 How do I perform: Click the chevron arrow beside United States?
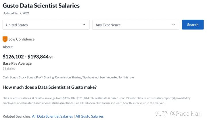coord(84,25)
